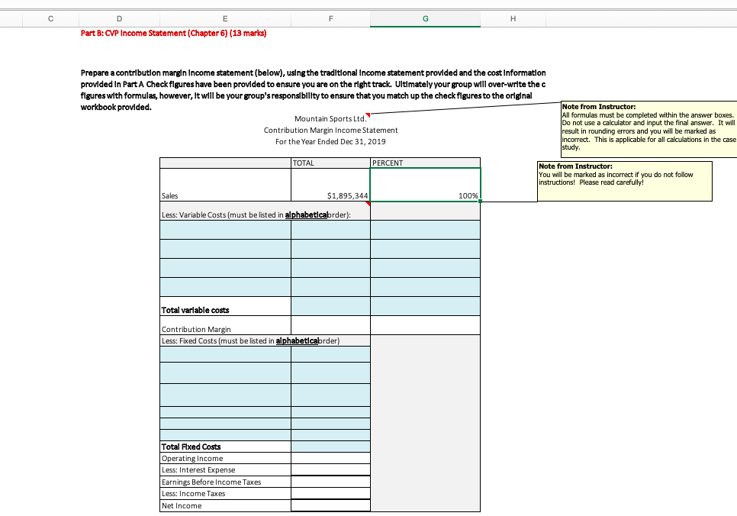Click the red comment indicator on Mountain Sports Ltd. cell
Image resolution: width=737 pixels, height=516 pixels.
(367, 114)
